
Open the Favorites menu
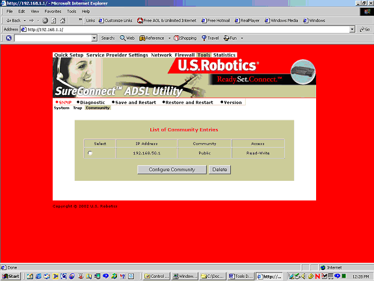[53, 12]
